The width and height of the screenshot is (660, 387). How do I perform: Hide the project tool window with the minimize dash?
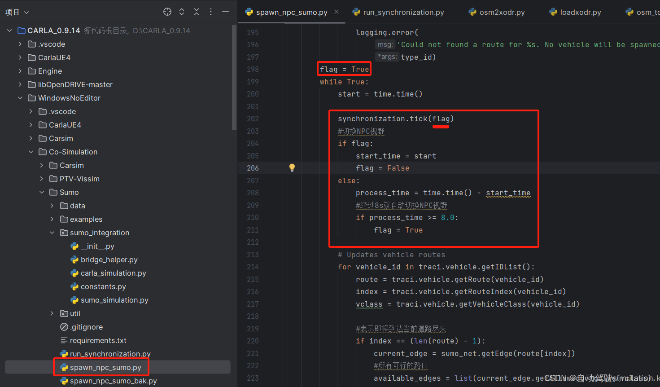[226, 12]
